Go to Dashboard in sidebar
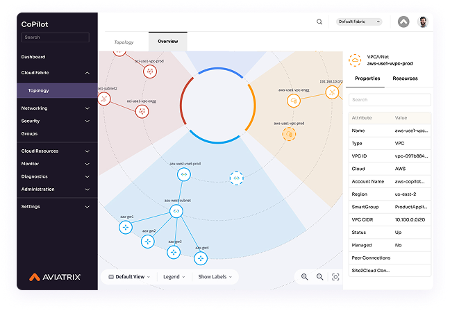 pyautogui.click(x=33, y=57)
